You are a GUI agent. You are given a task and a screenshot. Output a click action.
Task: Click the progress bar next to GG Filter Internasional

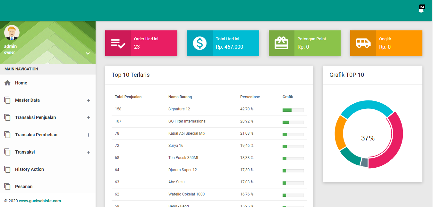(293, 122)
